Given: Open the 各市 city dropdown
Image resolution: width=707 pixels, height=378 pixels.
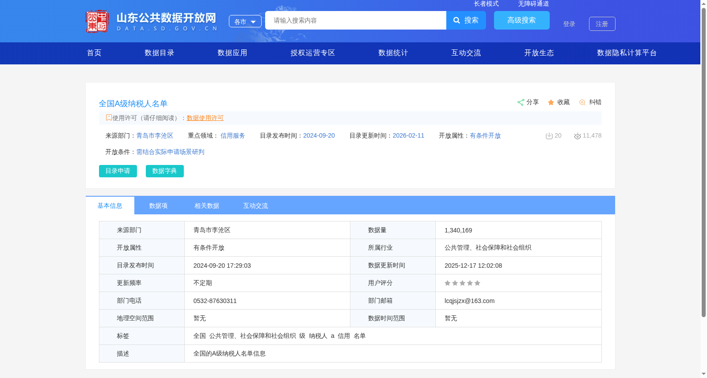Looking at the screenshot, I should pos(245,21).
